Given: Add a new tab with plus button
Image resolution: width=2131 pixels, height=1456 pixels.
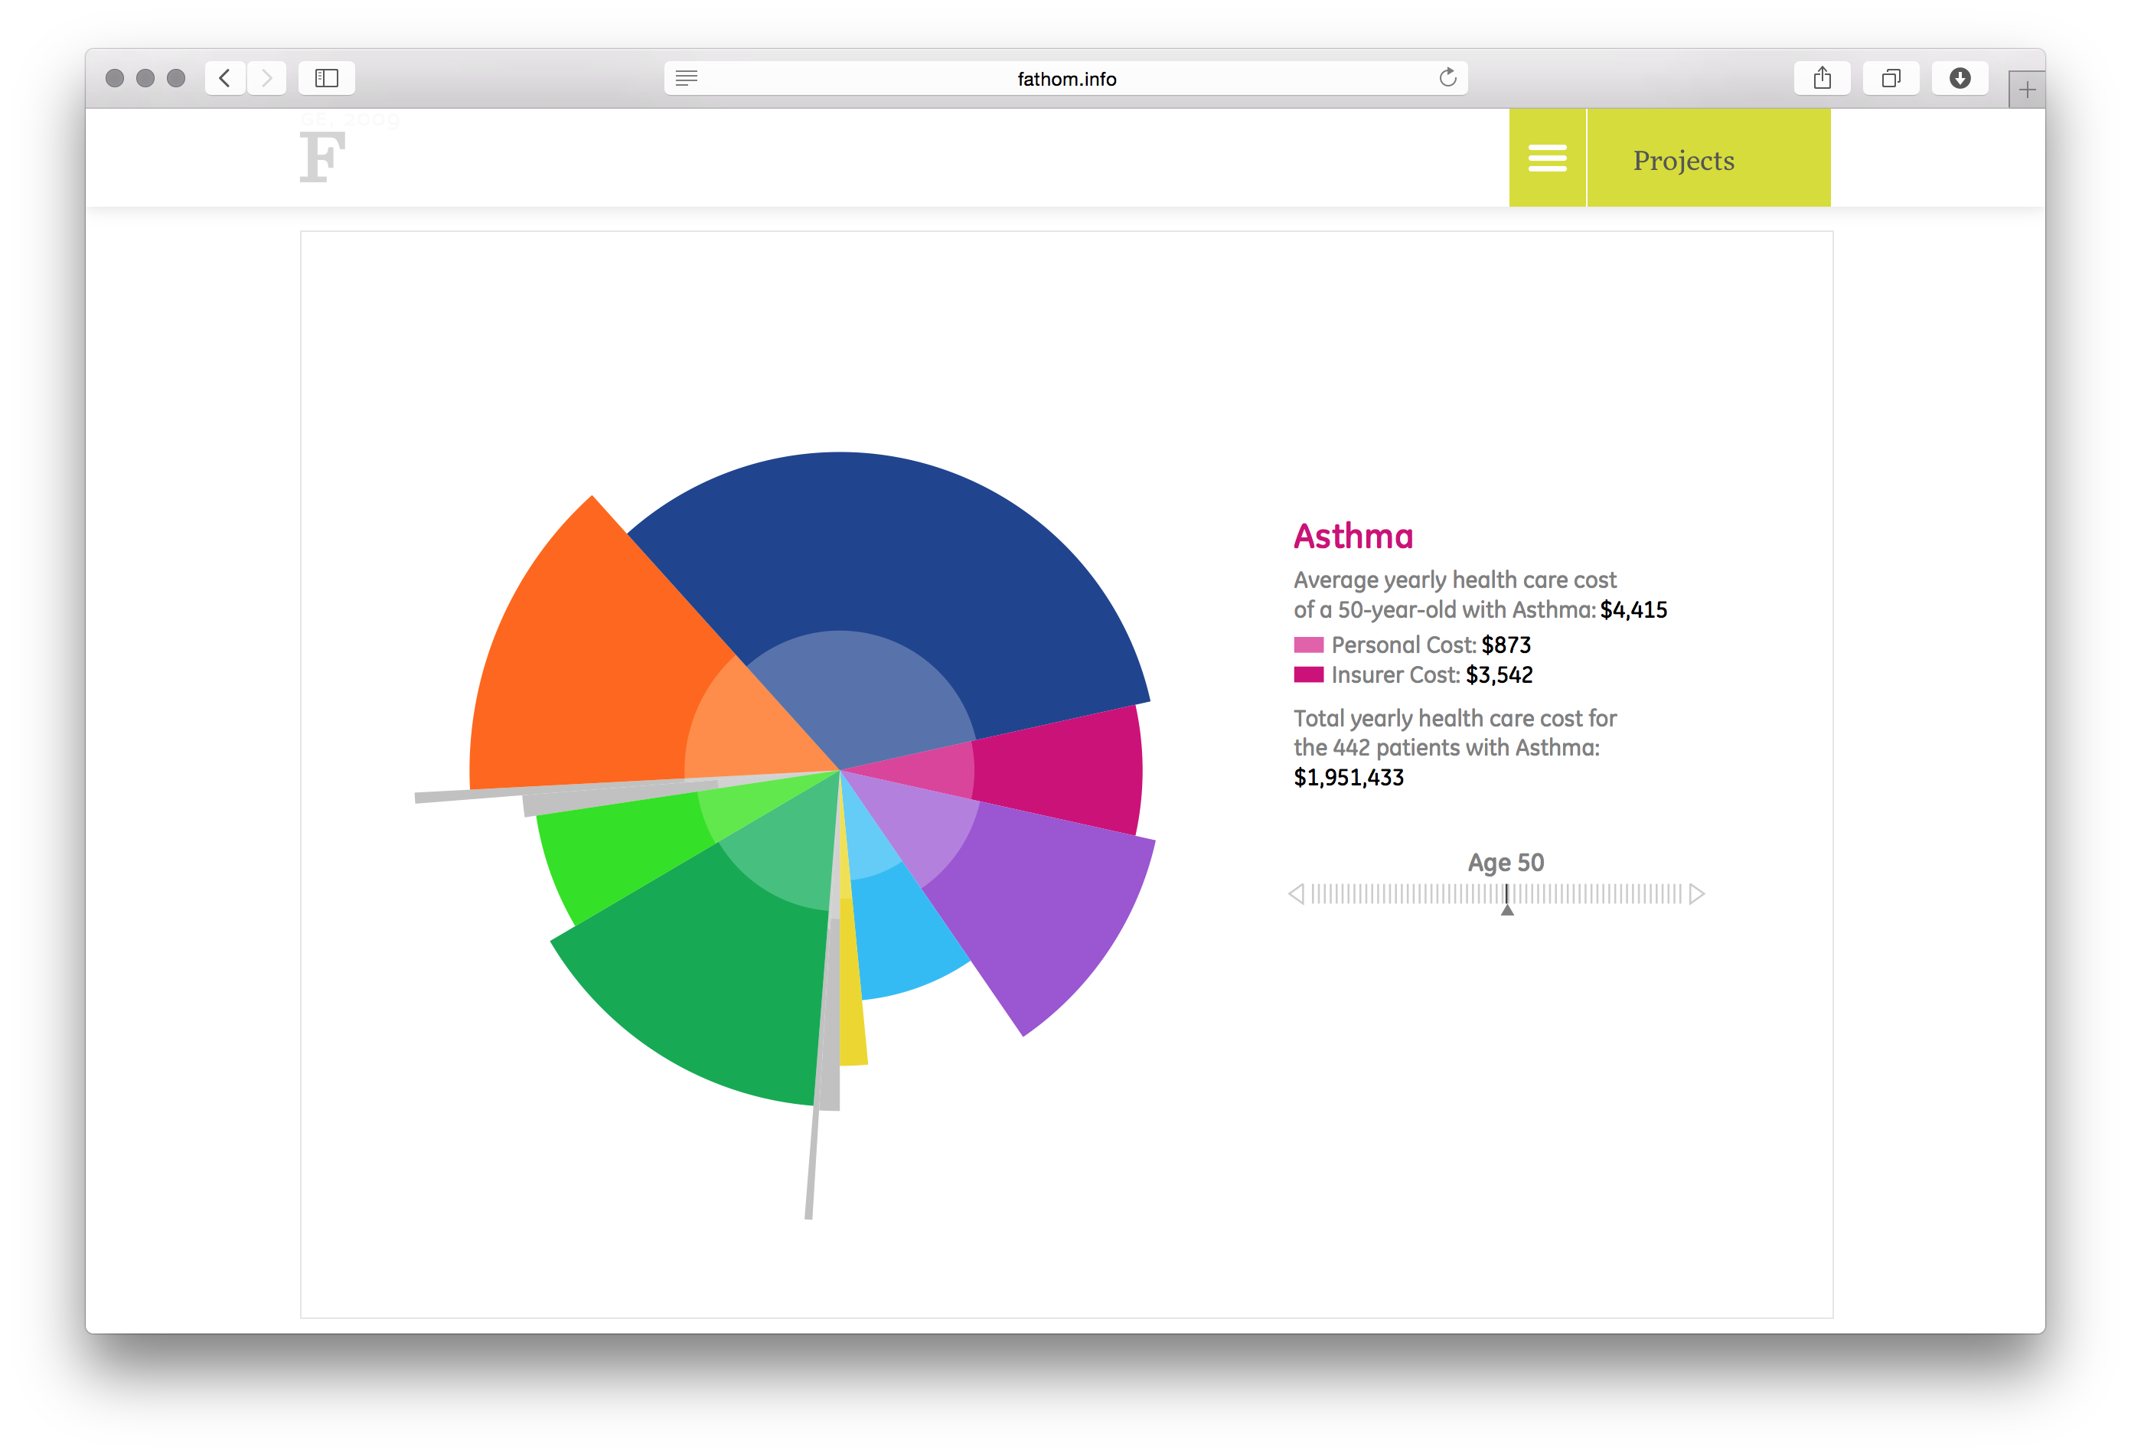Looking at the screenshot, I should click(x=2026, y=90).
